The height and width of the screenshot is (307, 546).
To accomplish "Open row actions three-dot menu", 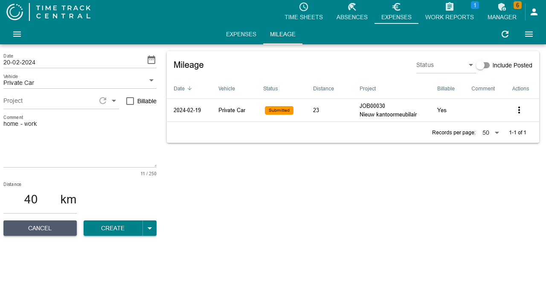I will (519, 110).
